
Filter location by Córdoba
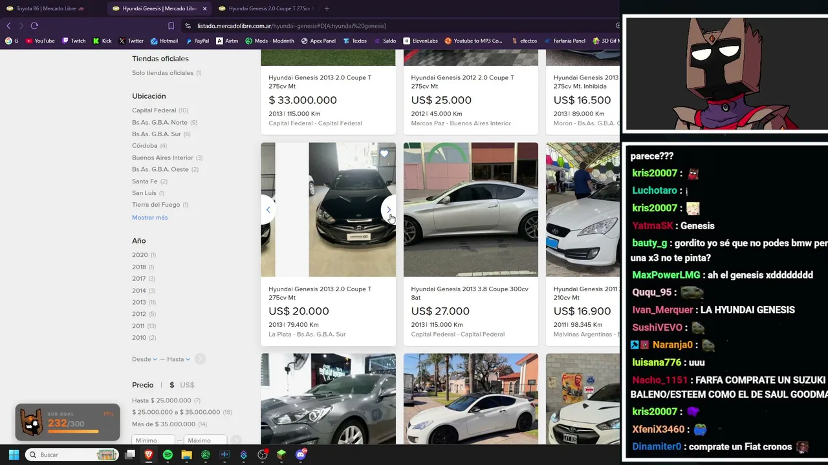click(149, 146)
